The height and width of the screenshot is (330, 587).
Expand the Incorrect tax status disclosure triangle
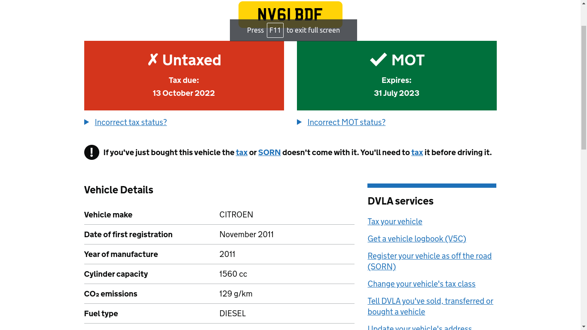[x=87, y=122]
